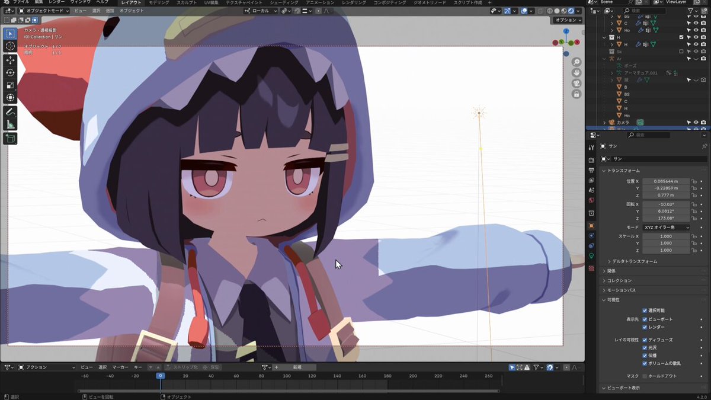
Task: Click the viewport pan hand icon
Action: pyautogui.click(x=577, y=73)
